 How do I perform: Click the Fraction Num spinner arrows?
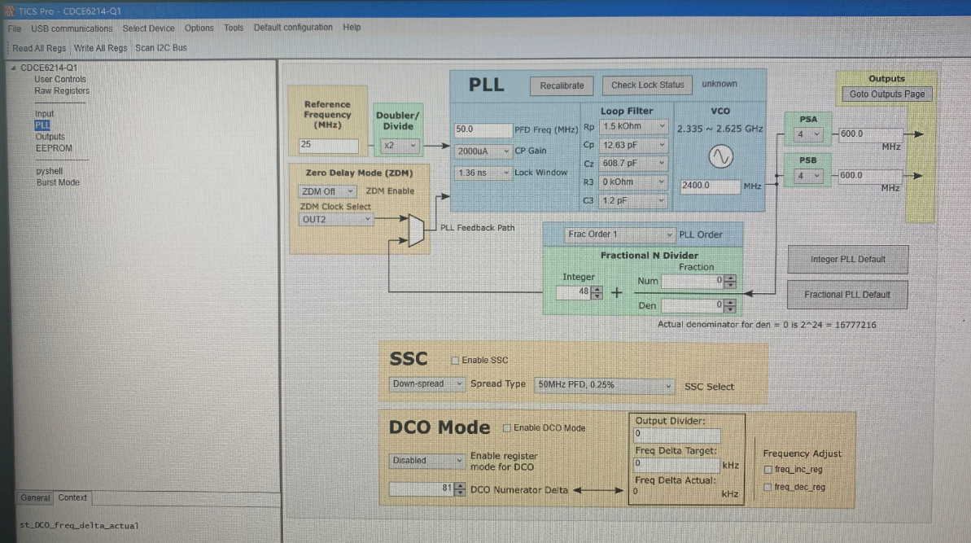click(x=731, y=282)
